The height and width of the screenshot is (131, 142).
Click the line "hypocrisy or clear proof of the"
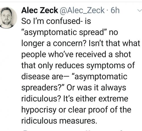coord(76,110)
